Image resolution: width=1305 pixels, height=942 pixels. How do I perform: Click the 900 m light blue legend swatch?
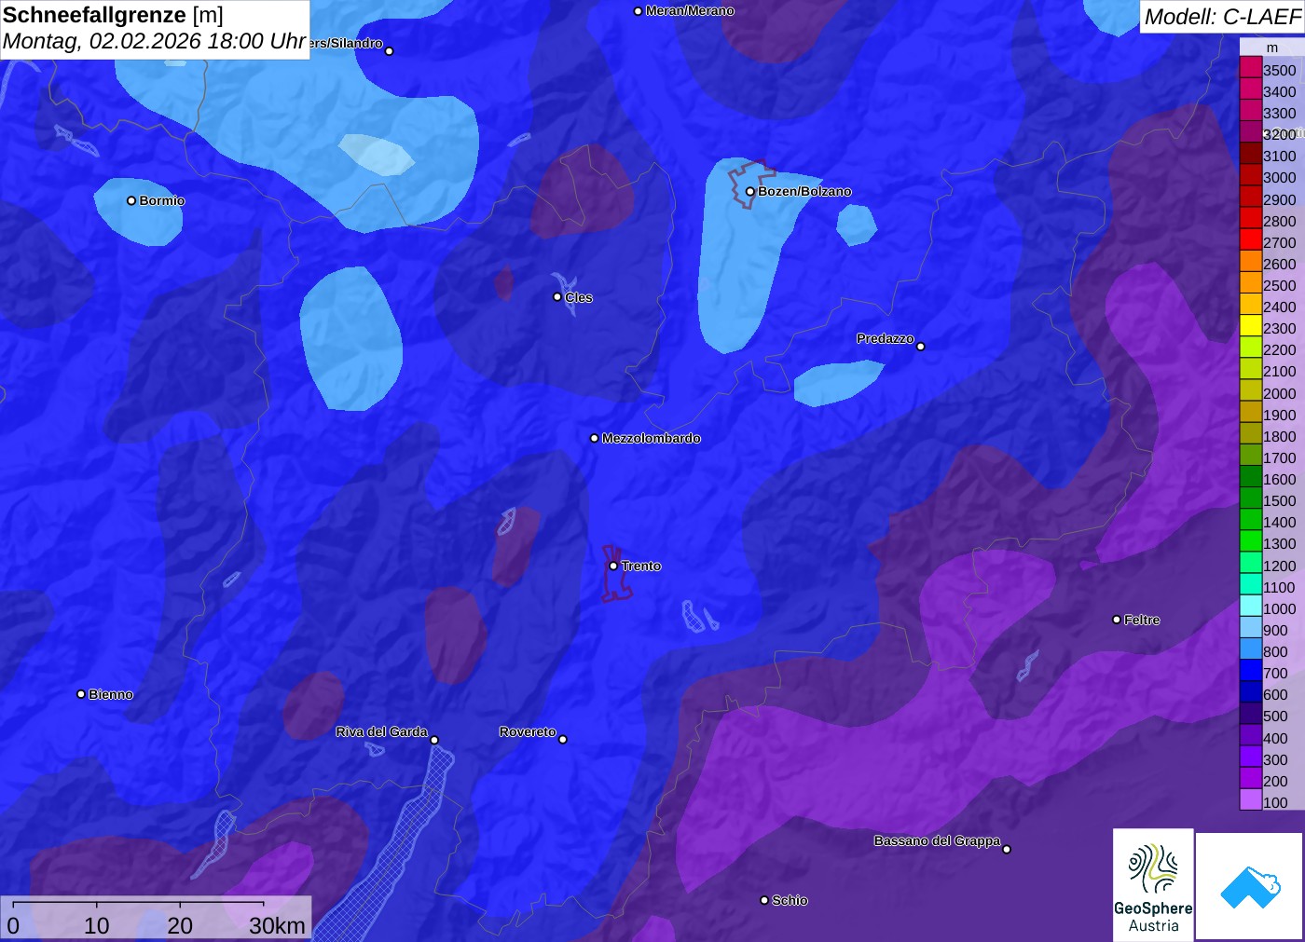1251,627
